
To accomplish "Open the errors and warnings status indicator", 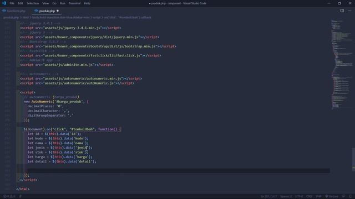I will click(x=9, y=196).
